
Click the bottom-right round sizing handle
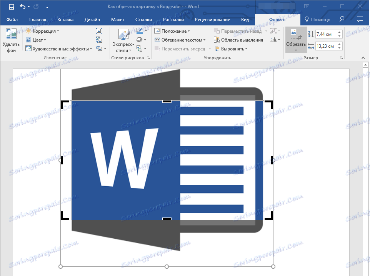[273, 266]
